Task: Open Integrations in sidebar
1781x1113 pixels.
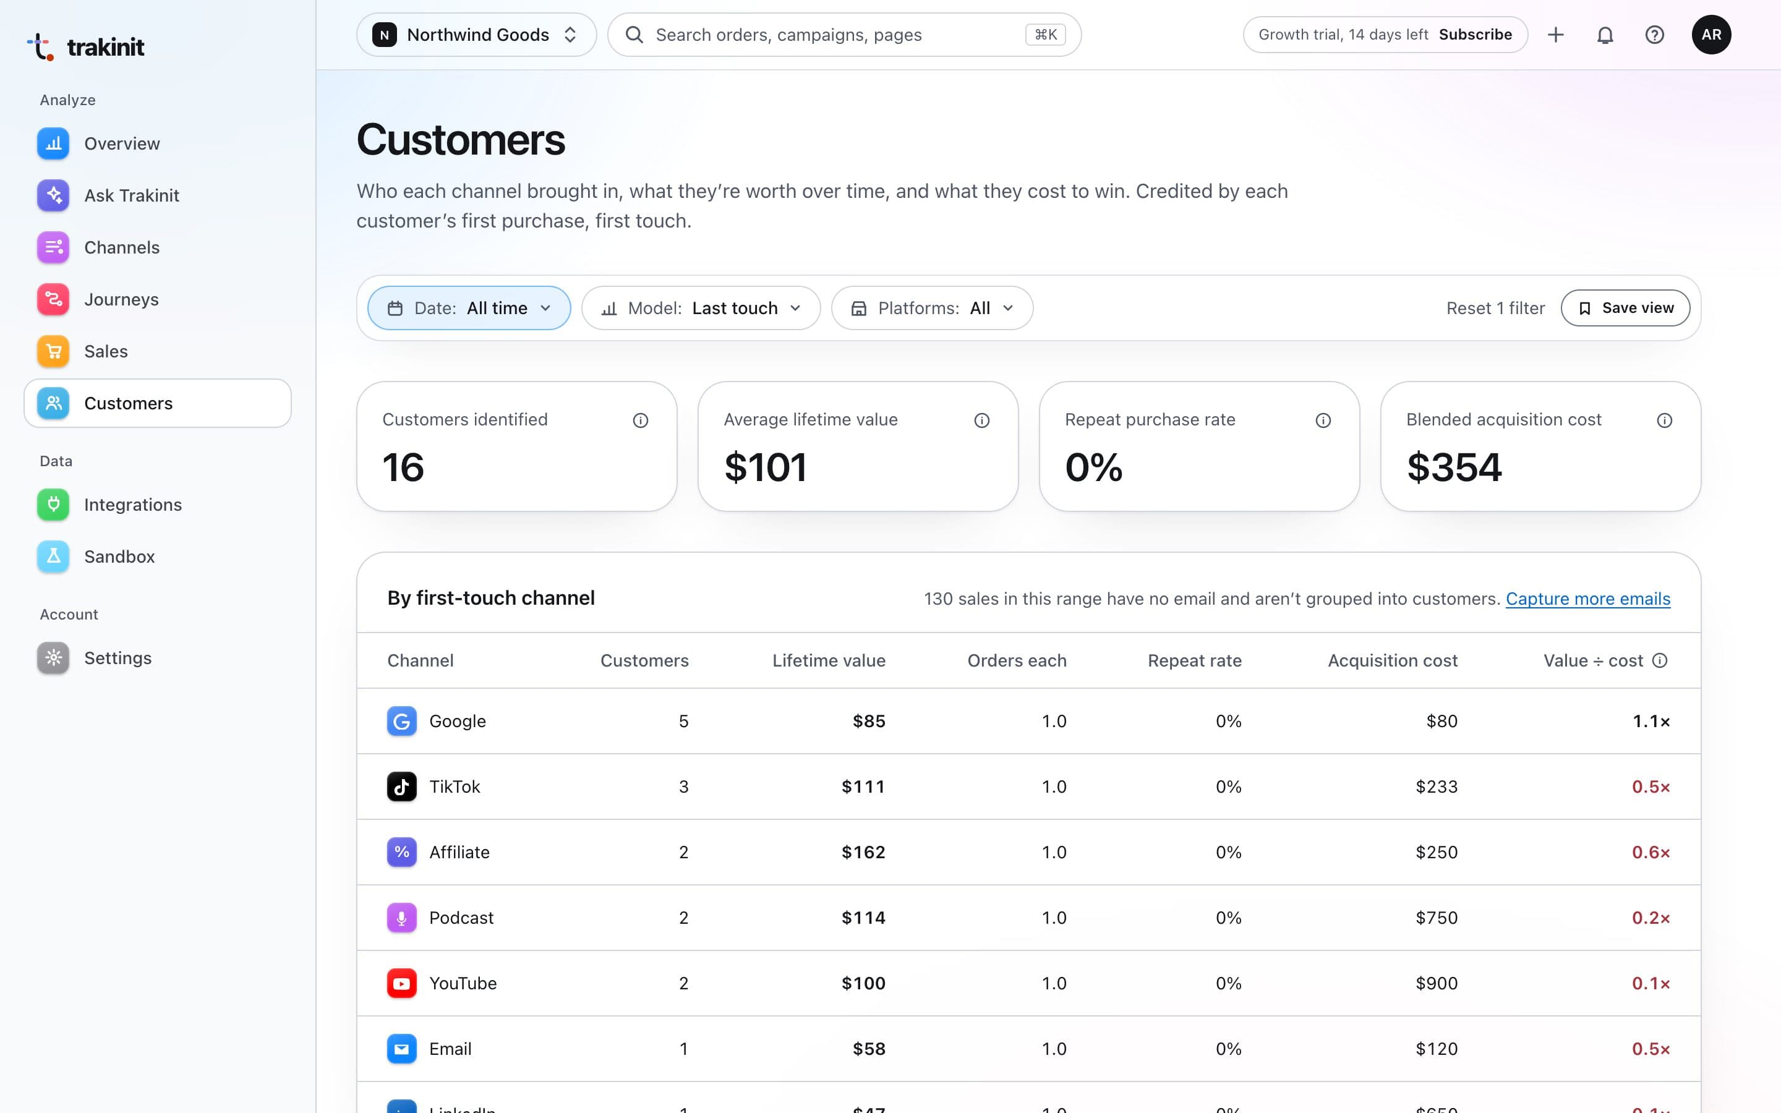Action: [158, 505]
